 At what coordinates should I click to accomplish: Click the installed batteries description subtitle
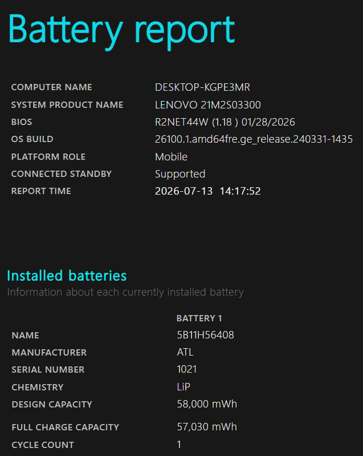click(125, 292)
